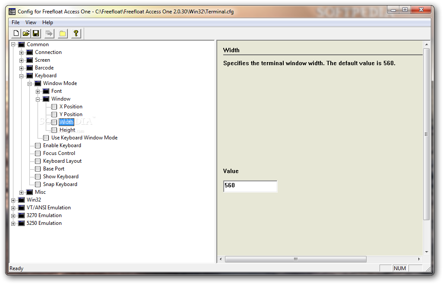This screenshot has height=284, width=443.
Task: Click the horizontal scrollbar thumb in details pane
Action: coord(295,259)
